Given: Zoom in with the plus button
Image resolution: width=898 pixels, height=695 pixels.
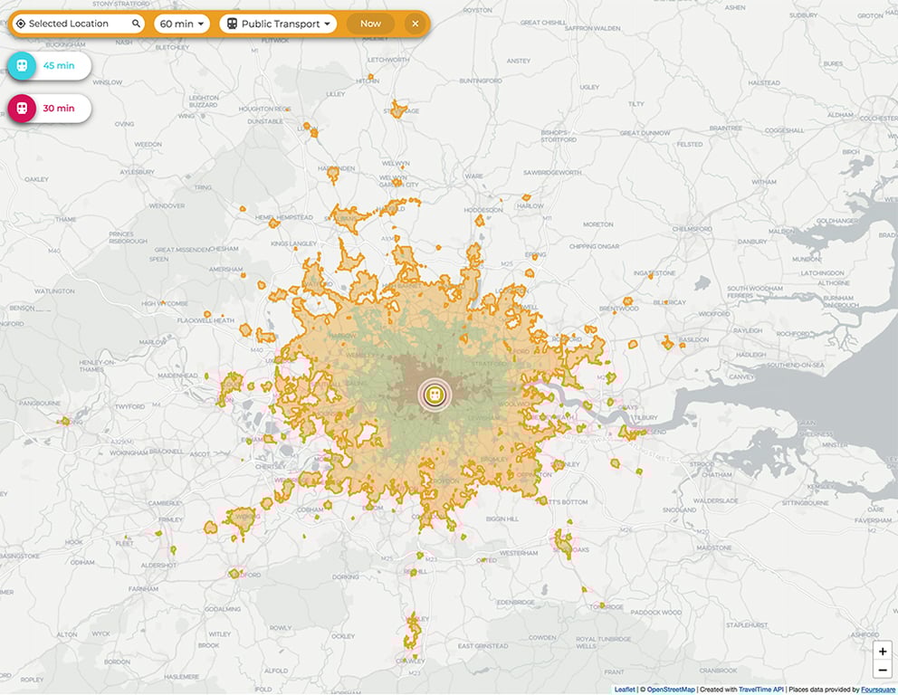Looking at the screenshot, I should pos(883,651).
